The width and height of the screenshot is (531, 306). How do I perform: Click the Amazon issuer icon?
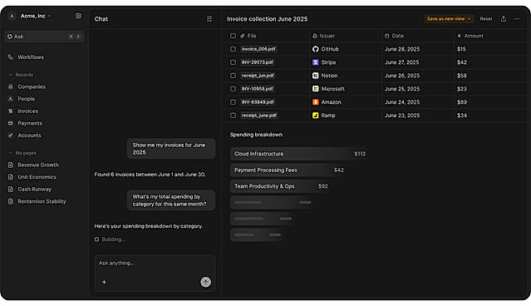tap(315, 102)
